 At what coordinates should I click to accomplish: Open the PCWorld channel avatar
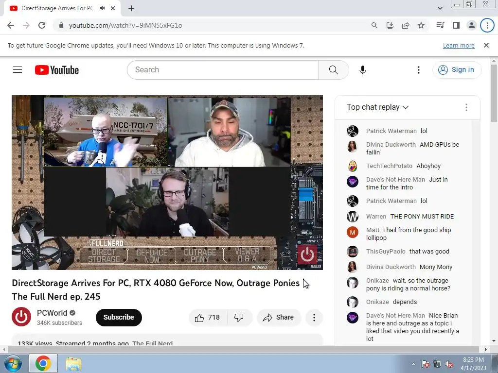(21, 317)
